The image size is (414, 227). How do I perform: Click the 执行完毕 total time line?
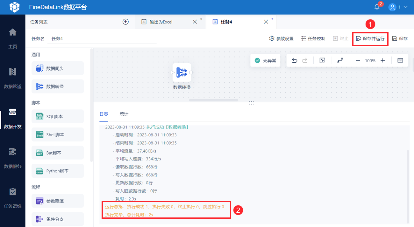click(129, 215)
